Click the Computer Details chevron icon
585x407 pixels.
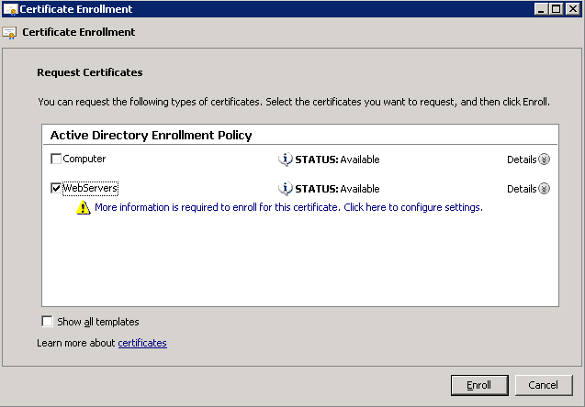(x=544, y=159)
